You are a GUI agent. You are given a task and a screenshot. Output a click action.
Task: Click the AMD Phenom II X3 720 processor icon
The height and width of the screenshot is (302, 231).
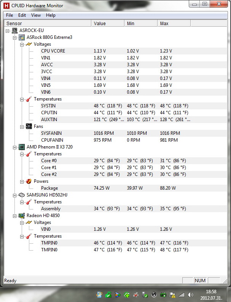(22, 147)
